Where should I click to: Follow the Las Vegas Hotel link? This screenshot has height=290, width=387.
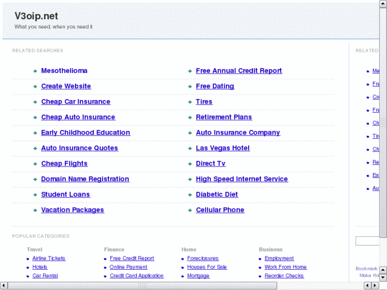coord(223,148)
